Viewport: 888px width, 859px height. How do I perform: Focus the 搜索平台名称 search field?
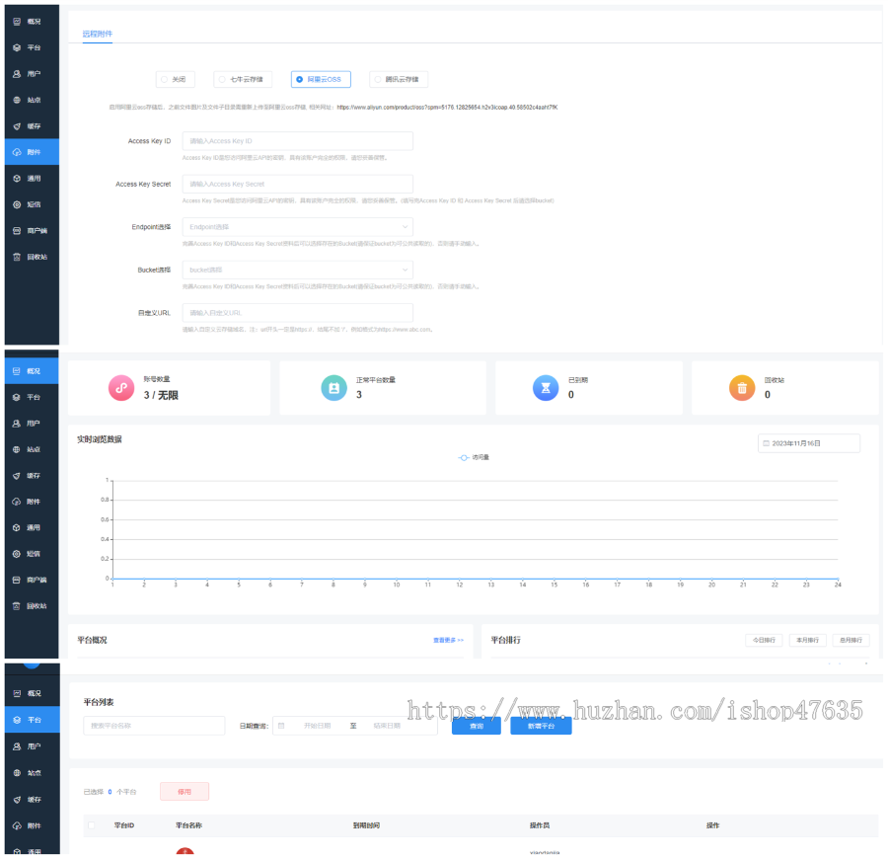point(154,726)
